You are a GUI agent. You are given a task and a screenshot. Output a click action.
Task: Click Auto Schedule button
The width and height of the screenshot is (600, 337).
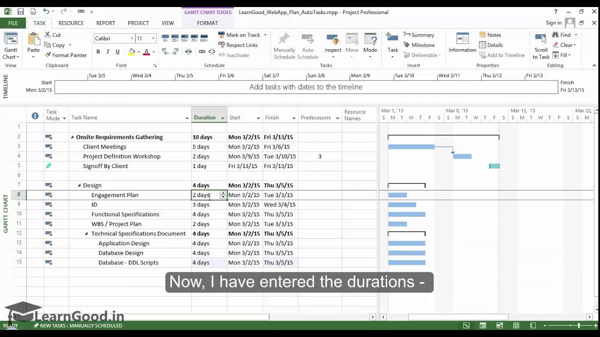coord(307,46)
